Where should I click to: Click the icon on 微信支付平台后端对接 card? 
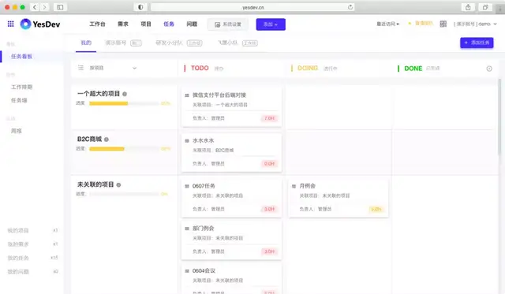point(187,95)
